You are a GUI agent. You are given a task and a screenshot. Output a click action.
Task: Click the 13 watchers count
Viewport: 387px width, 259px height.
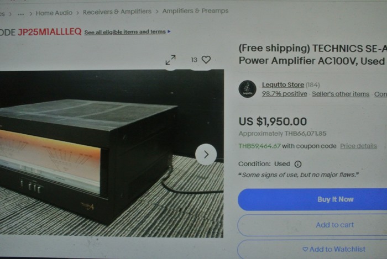click(194, 60)
